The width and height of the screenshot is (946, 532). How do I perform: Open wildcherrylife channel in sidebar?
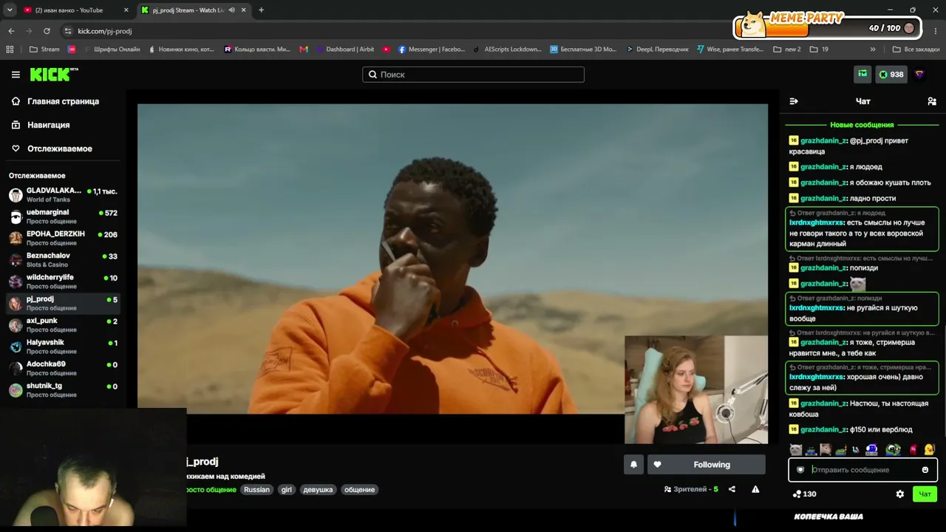tap(63, 282)
